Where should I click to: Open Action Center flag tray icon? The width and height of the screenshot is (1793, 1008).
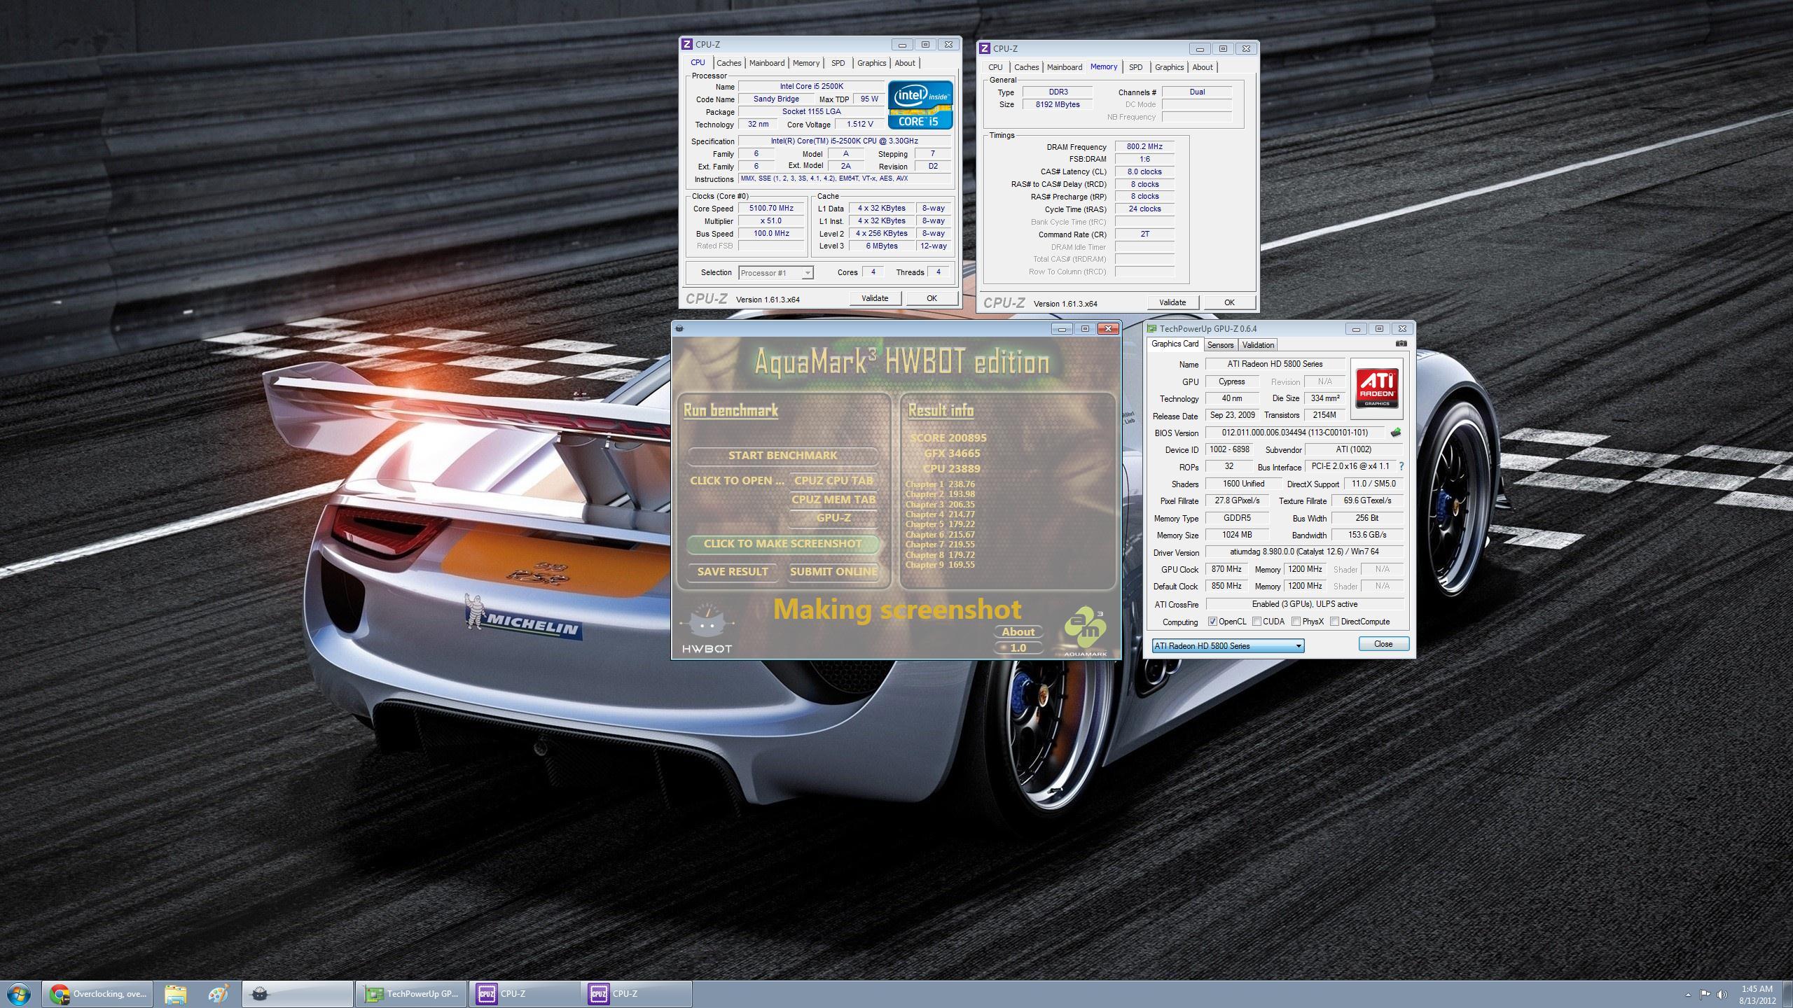click(1705, 994)
